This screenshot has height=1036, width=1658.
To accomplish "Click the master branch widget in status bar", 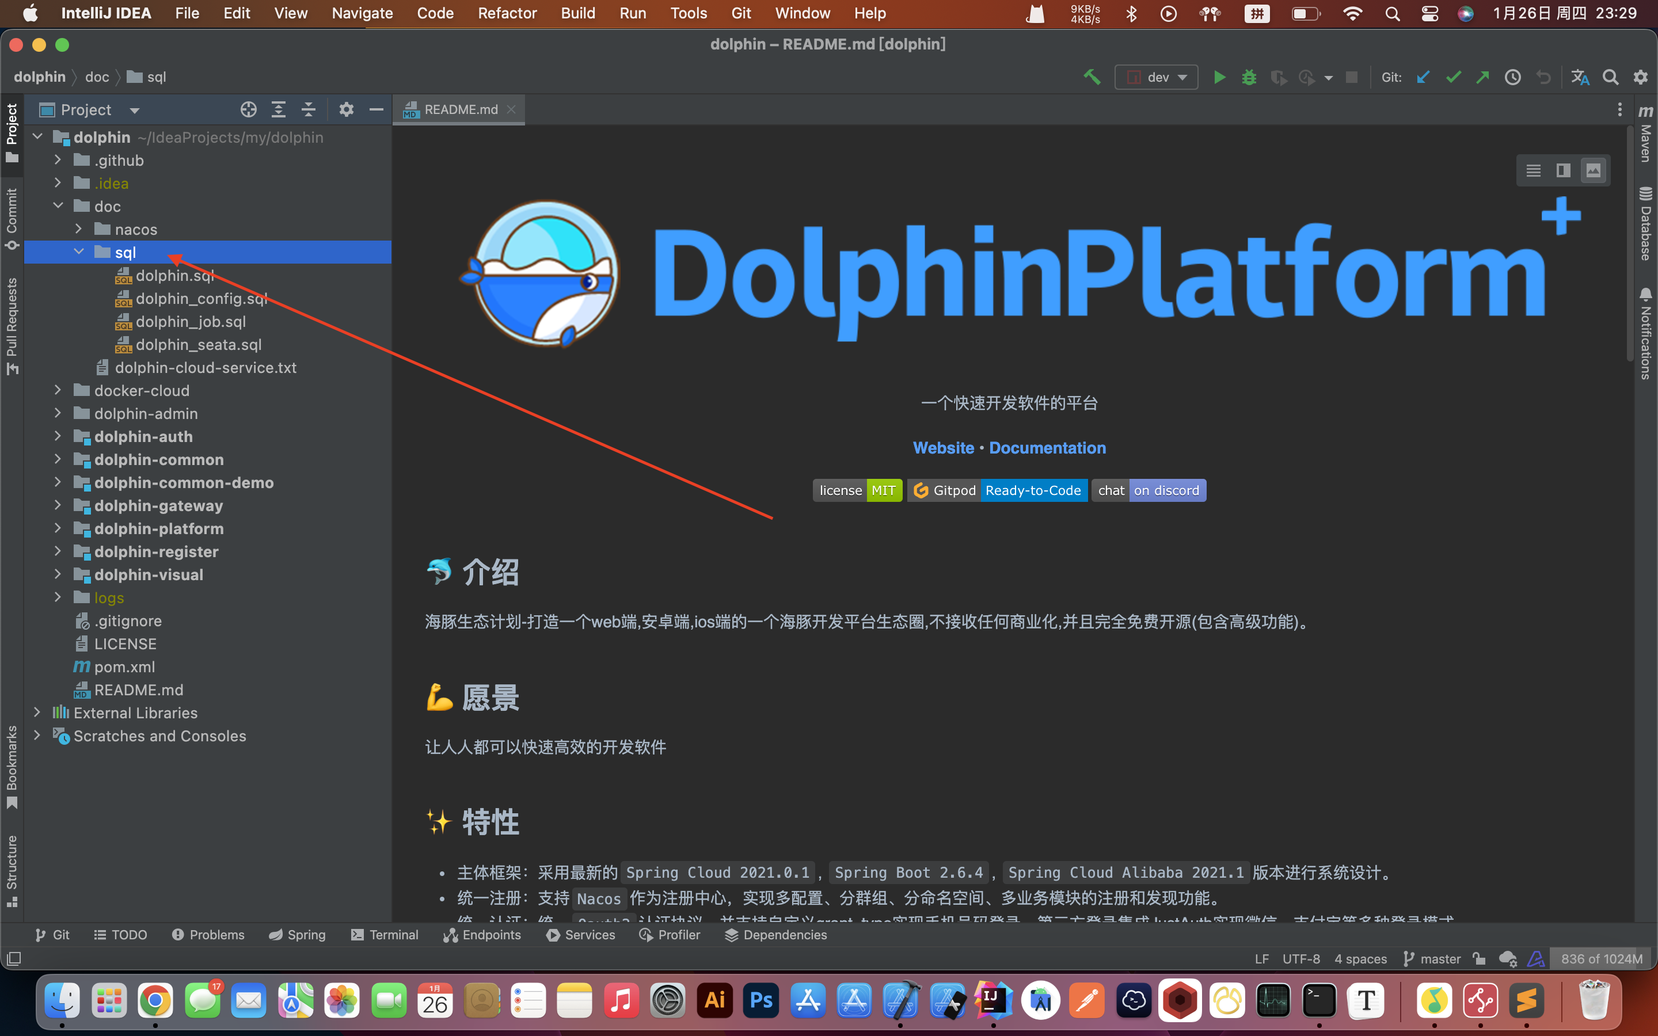I will tap(1432, 958).
